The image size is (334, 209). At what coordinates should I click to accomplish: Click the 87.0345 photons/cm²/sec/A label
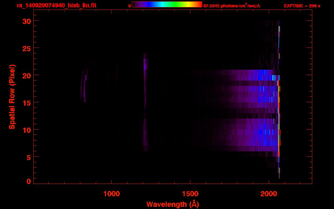[232, 5]
